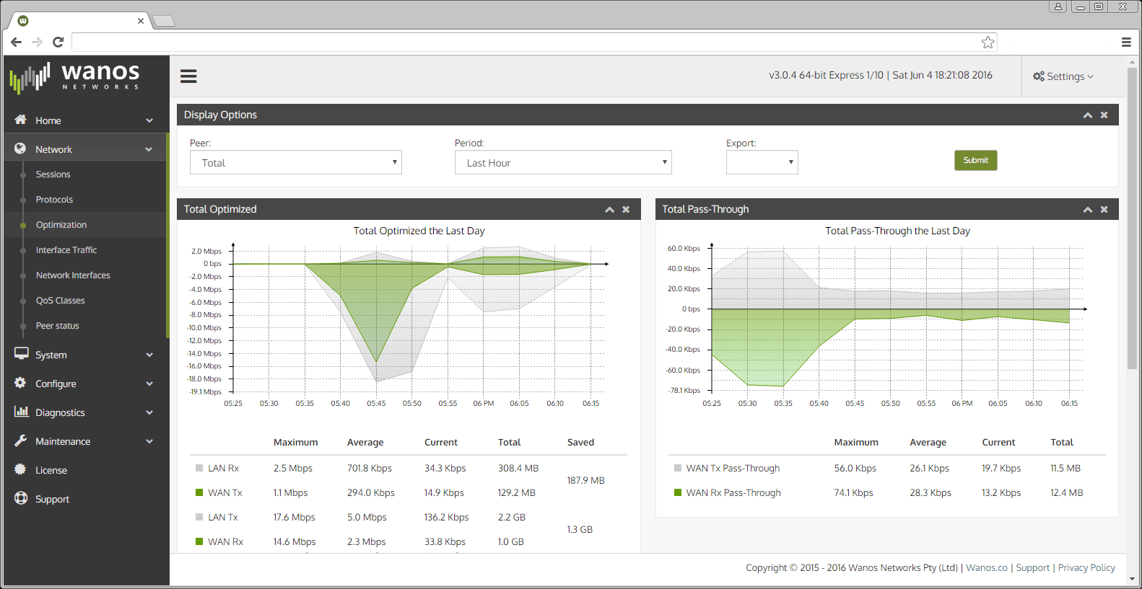Expand the Configure menu chevron
The image size is (1142, 589).
(149, 384)
